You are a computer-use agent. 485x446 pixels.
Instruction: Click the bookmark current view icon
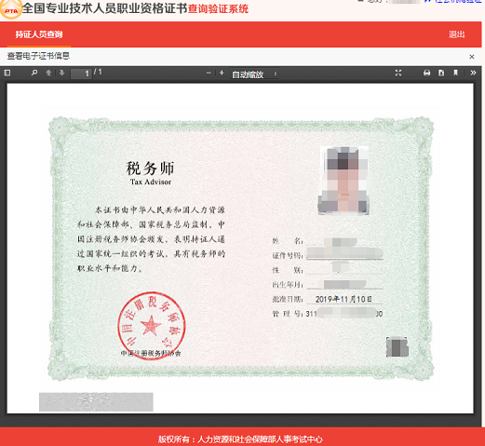click(x=455, y=73)
